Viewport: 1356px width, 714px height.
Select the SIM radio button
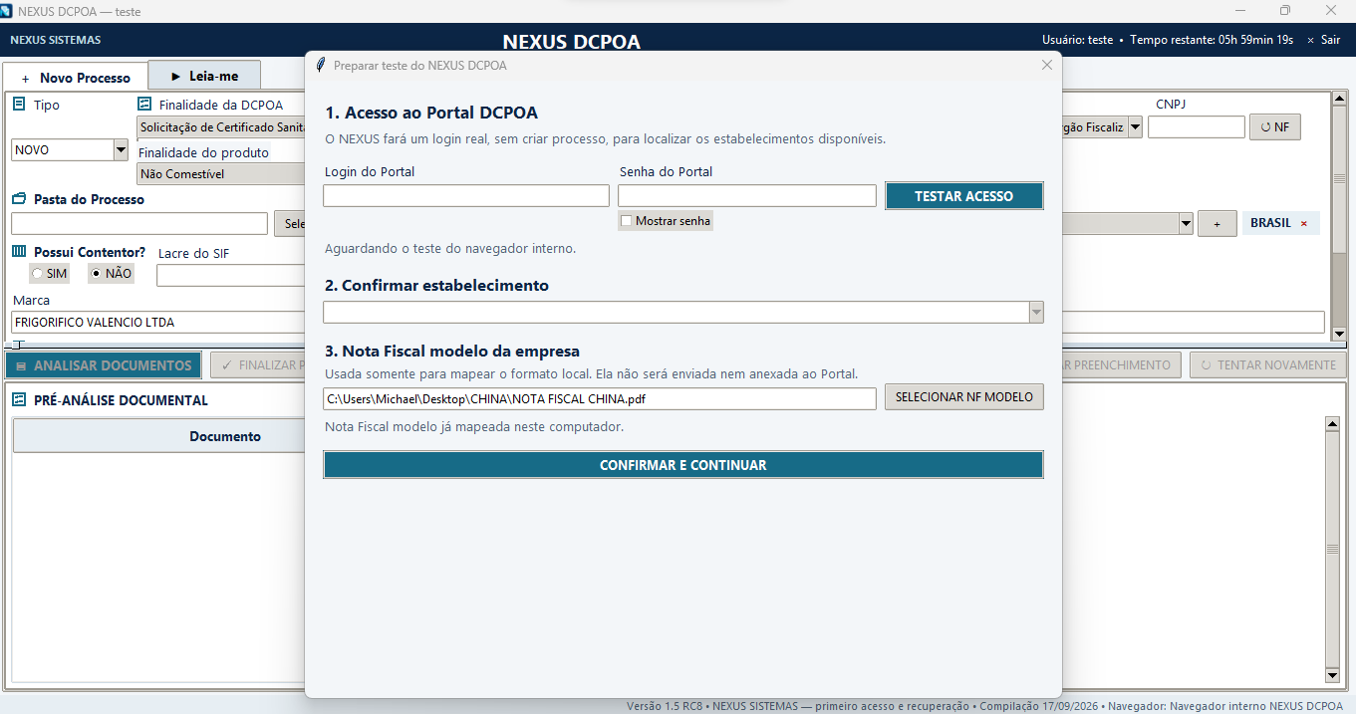click(x=38, y=273)
